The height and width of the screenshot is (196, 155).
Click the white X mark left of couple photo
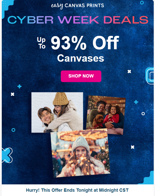coord(12,94)
